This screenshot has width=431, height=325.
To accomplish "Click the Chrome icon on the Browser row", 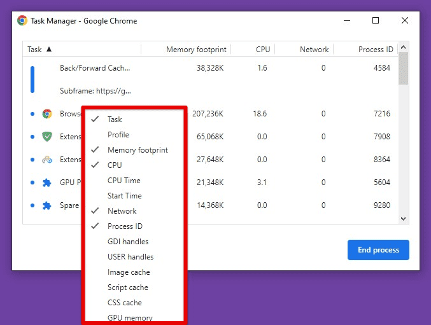I will click(x=47, y=114).
